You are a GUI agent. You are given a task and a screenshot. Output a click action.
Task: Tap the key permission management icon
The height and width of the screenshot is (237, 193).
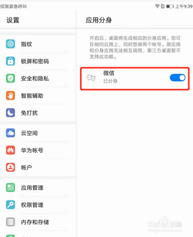click(10, 205)
